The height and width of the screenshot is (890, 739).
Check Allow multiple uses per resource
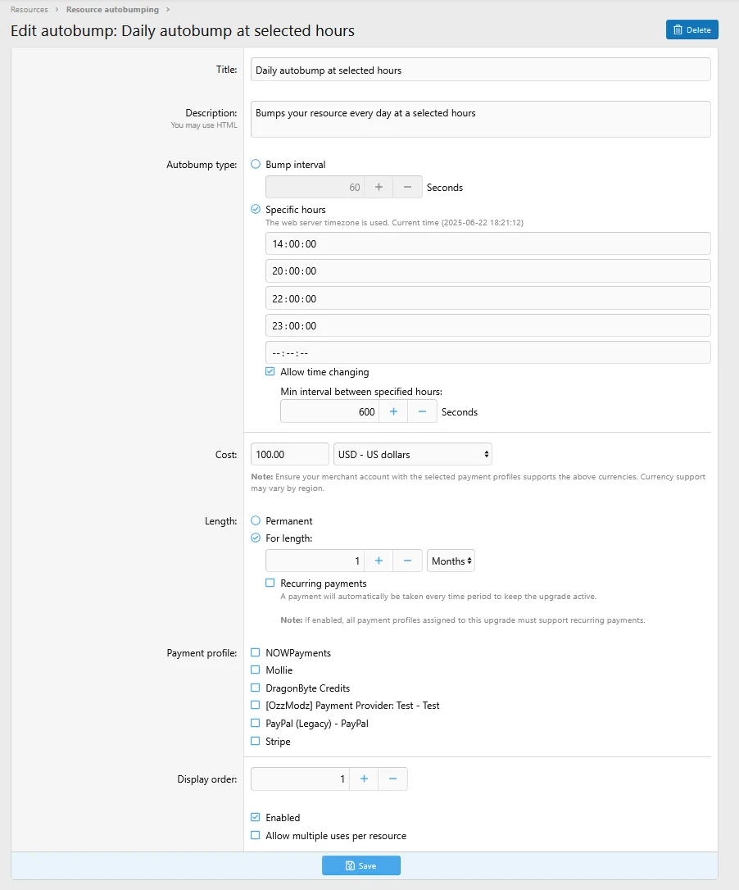pos(256,836)
